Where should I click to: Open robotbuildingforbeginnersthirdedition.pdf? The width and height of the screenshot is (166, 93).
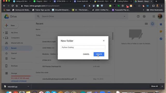click(x=58, y=79)
